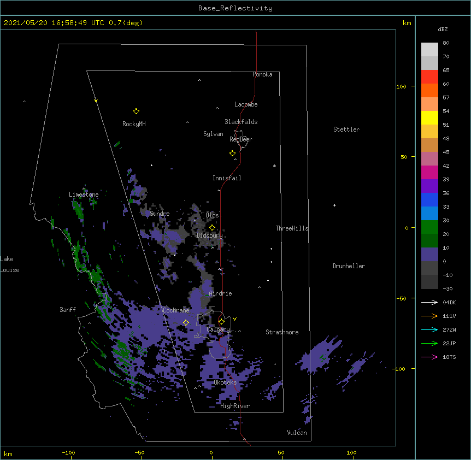Pick the magenta 42-39 dBZ swatch
The height and width of the screenshot is (460, 471).
[429, 172]
